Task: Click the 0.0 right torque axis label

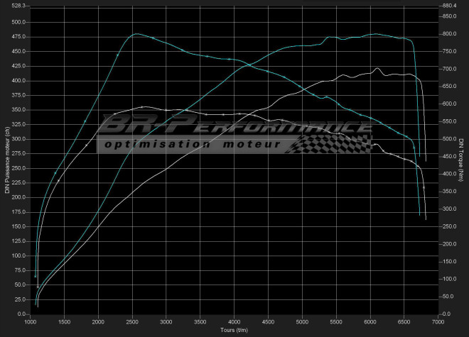Action: tap(447, 314)
